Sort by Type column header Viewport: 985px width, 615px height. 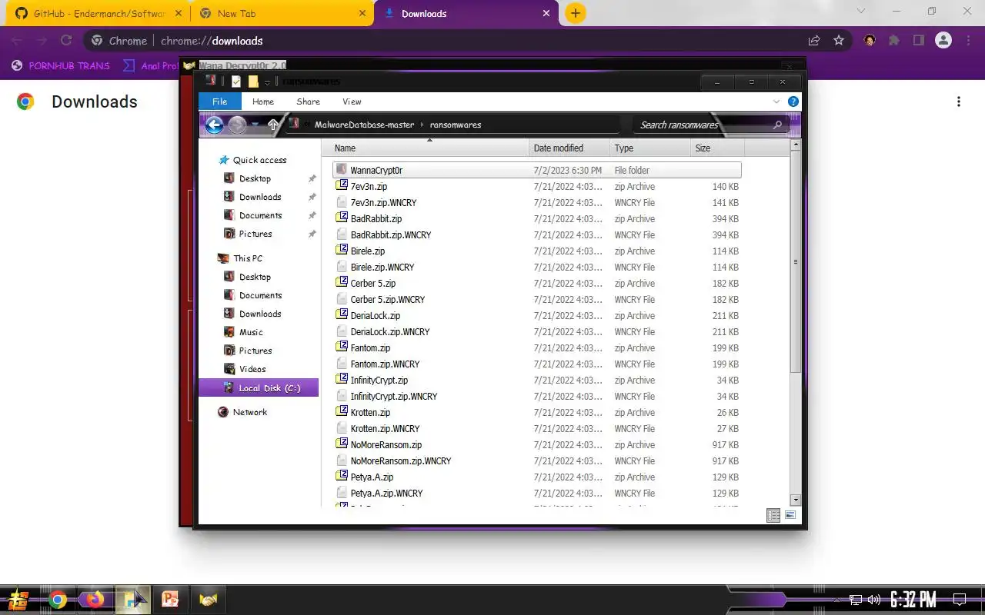point(650,148)
